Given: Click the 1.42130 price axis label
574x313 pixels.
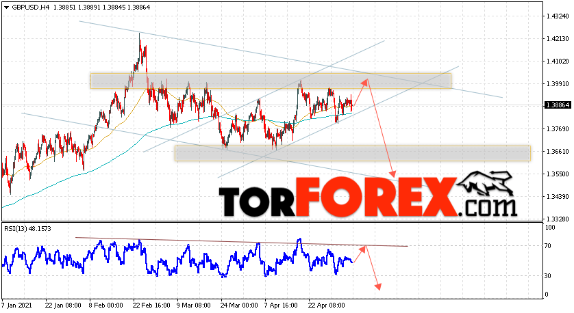Looking at the screenshot, I should pos(558,39).
